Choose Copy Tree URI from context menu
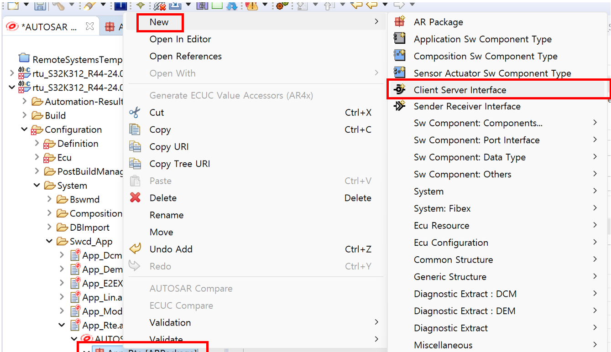Screen dimensions: 611x352 click(x=180, y=164)
